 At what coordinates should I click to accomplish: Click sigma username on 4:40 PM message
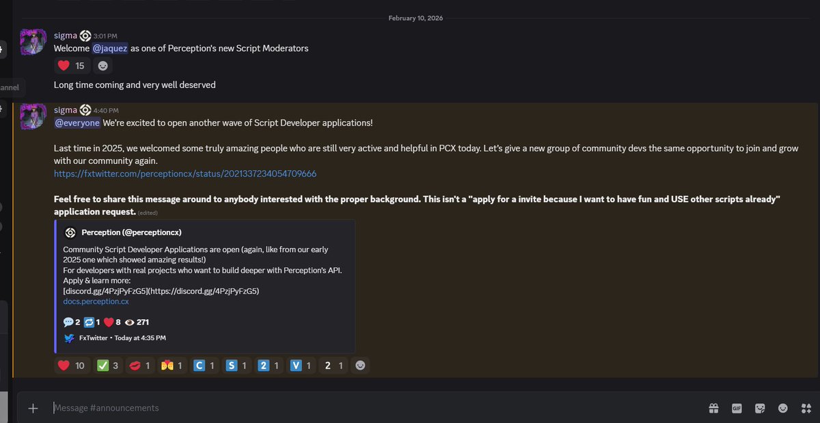(66, 109)
